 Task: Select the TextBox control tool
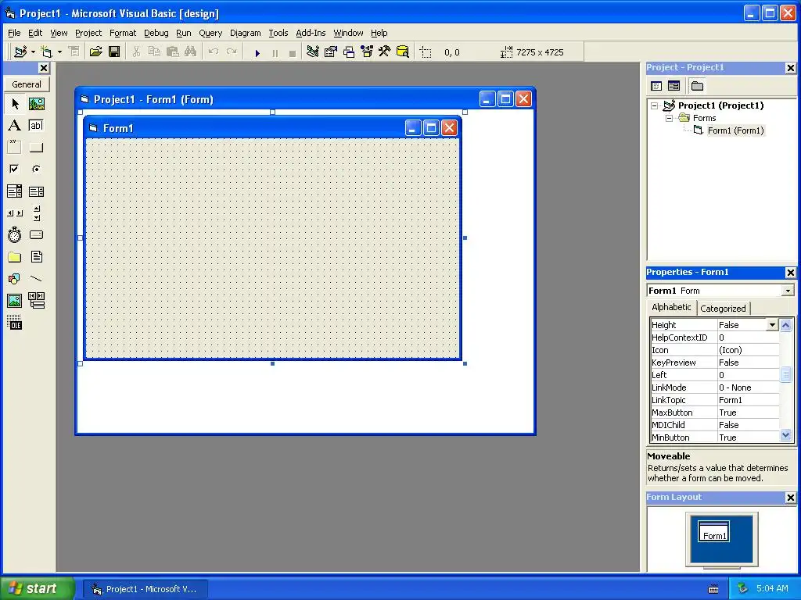pyautogui.click(x=36, y=126)
